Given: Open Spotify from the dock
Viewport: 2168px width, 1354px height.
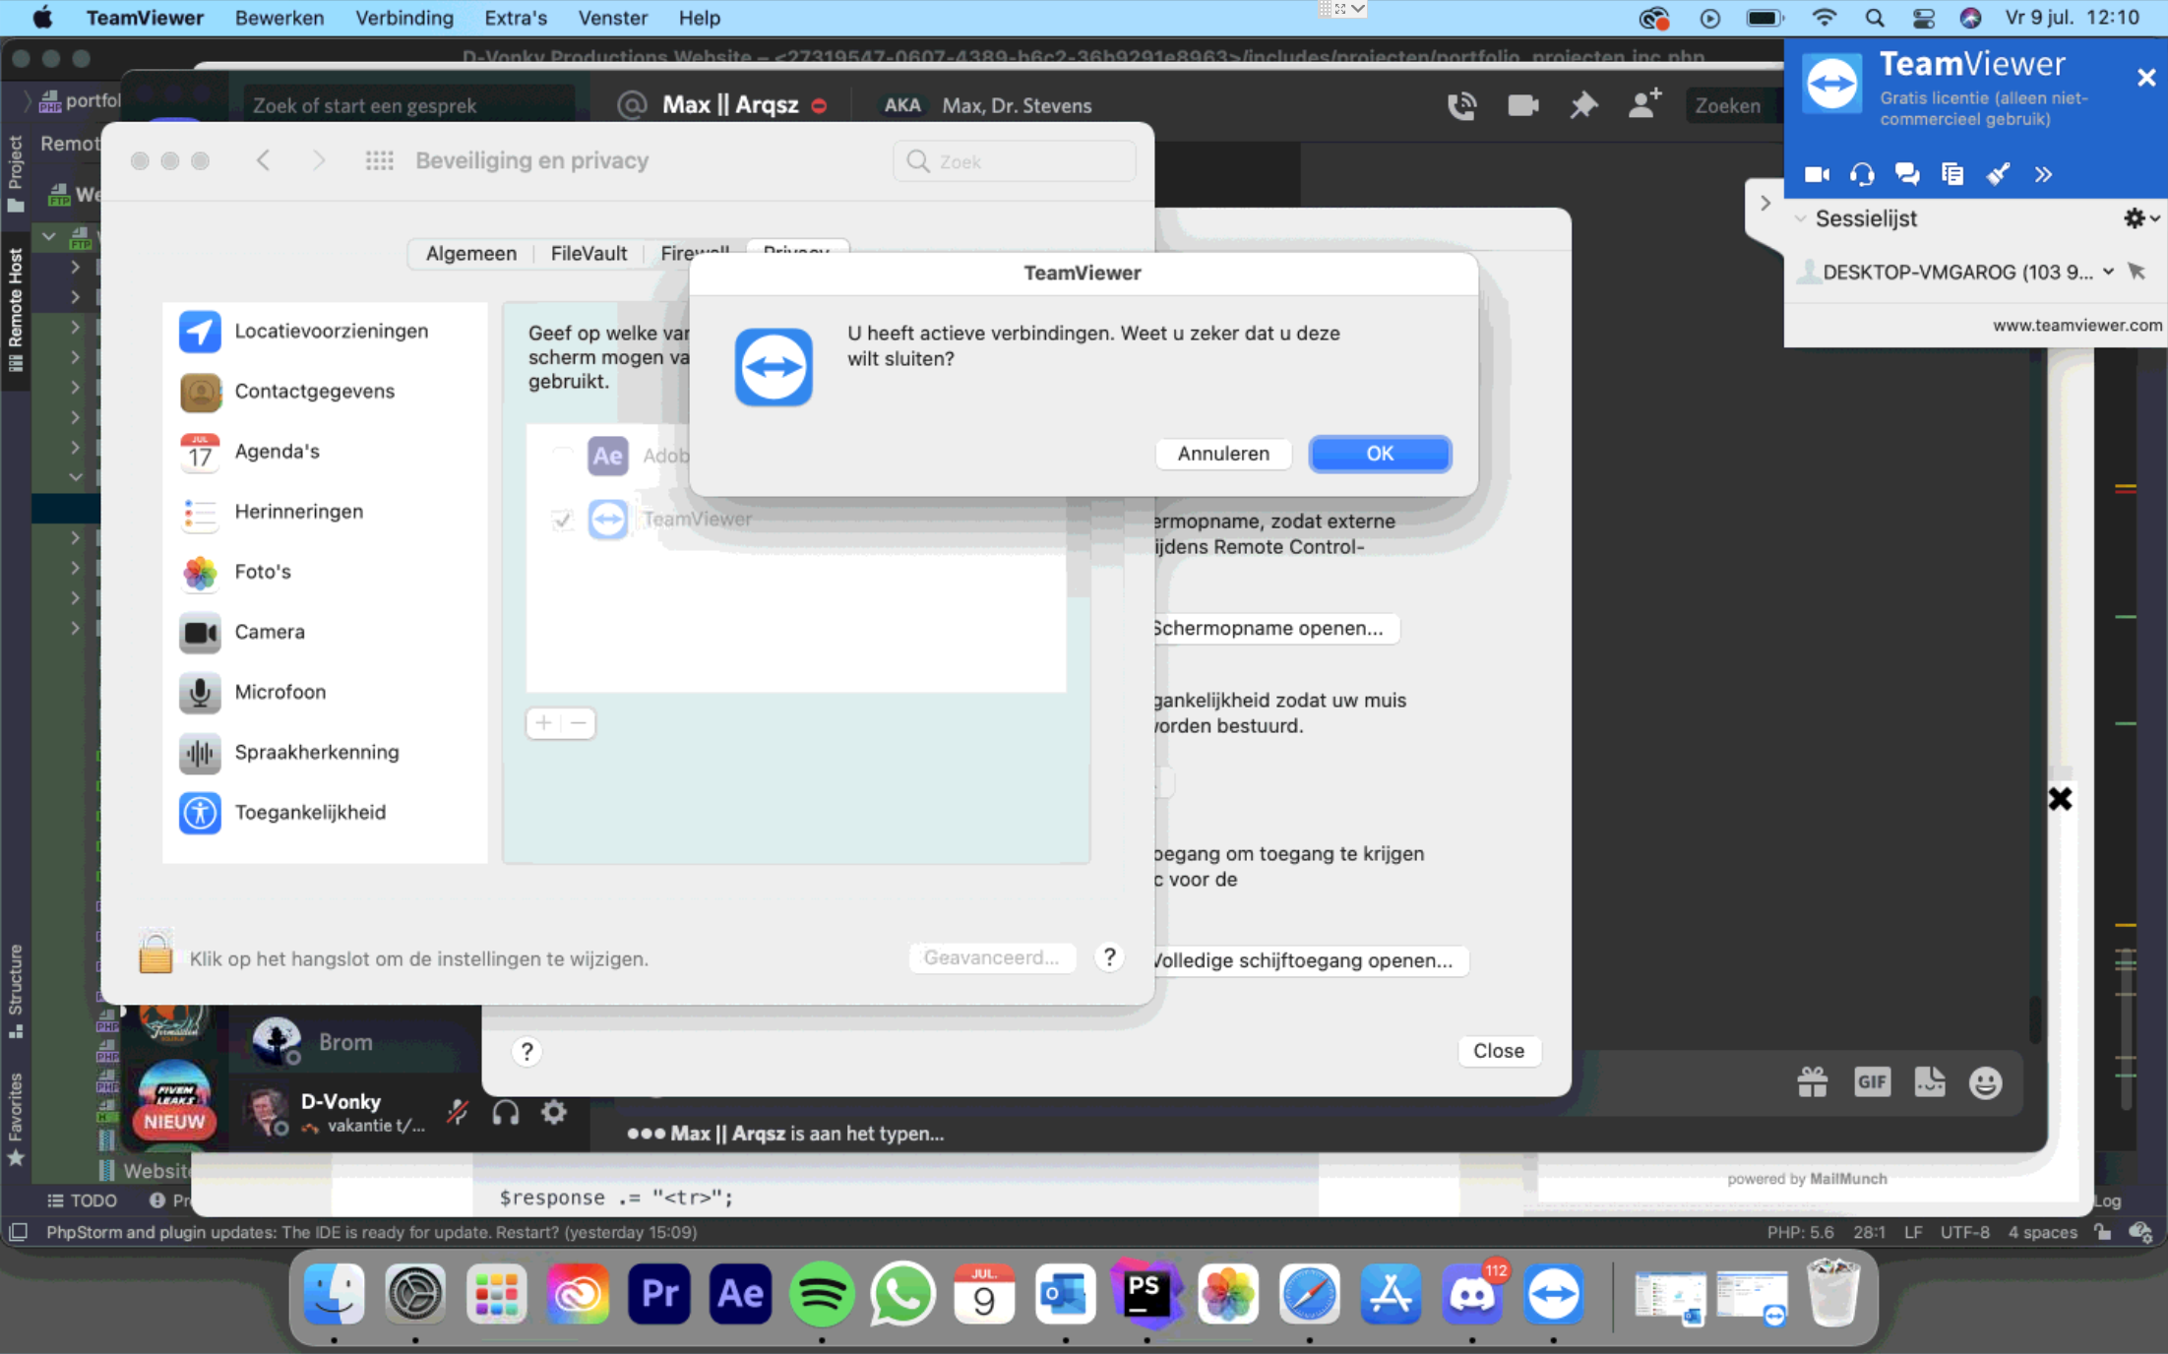Looking at the screenshot, I should [821, 1293].
